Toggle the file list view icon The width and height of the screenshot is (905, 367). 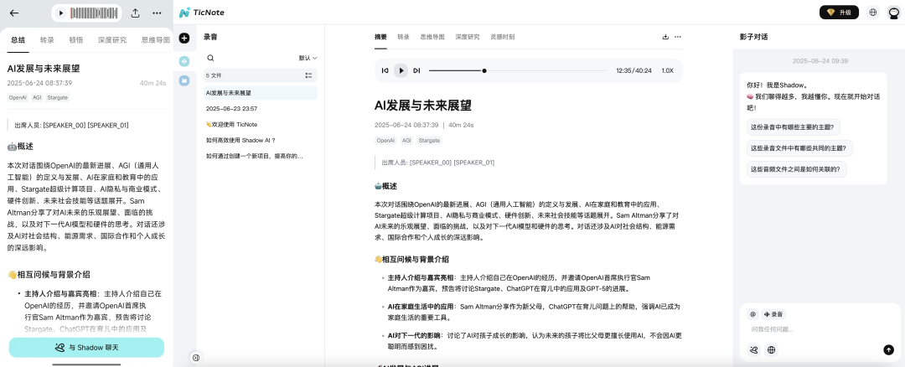(308, 75)
